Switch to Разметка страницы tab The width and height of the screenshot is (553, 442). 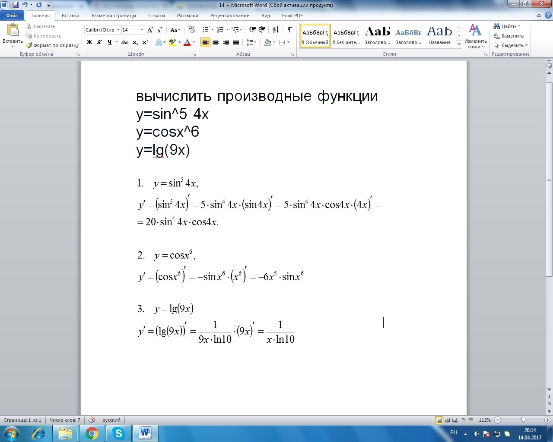(114, 16)
